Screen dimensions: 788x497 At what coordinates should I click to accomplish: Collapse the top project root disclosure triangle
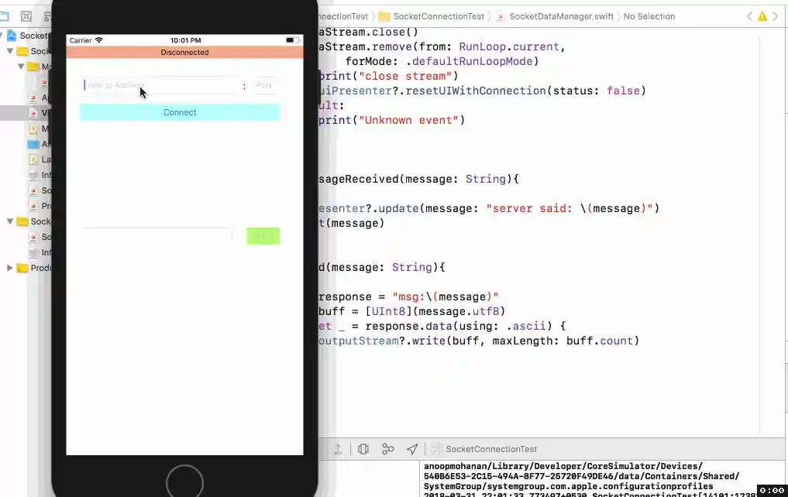pyautogui.click(x=2, y=36)
